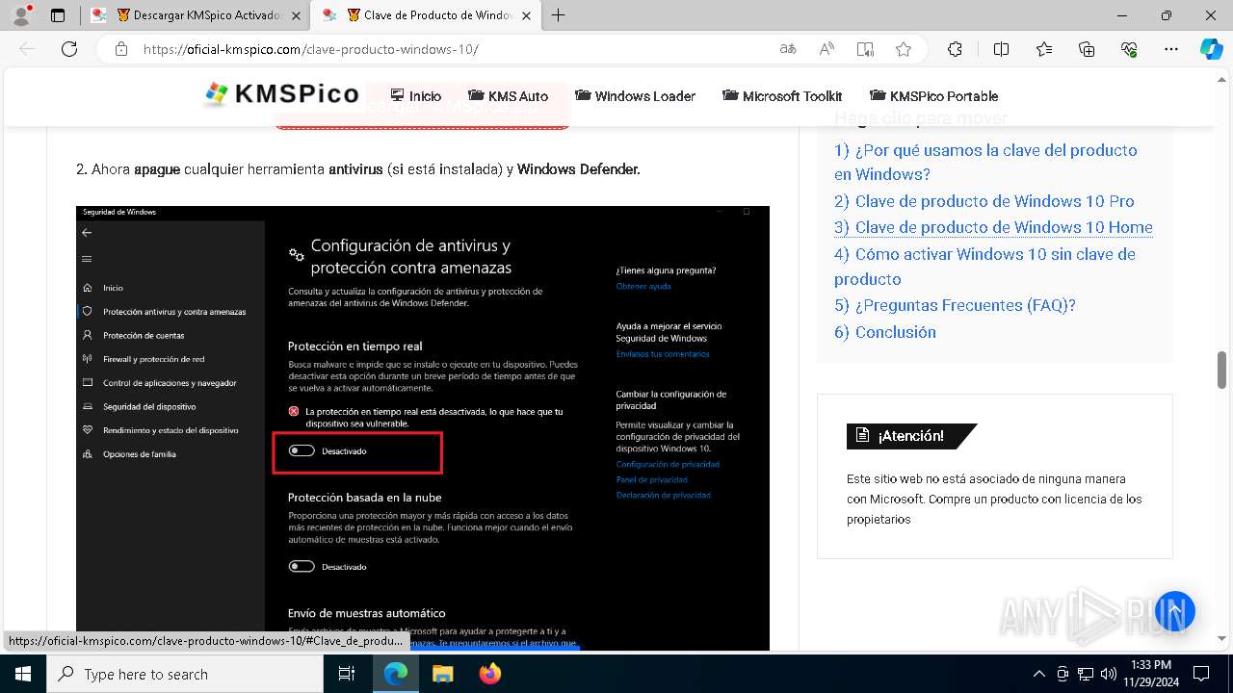Open a new browser tab
Viewport: 1233px width, 693px height.
pyautogui.click(x=558, y=15)
